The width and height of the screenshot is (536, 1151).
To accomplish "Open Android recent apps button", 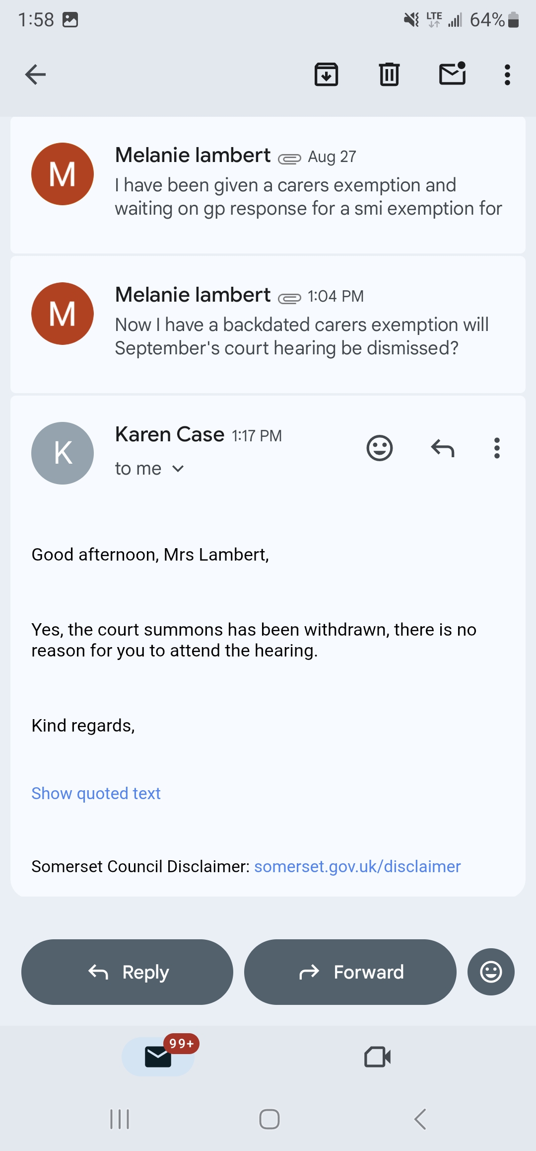I will [120, 1119].
